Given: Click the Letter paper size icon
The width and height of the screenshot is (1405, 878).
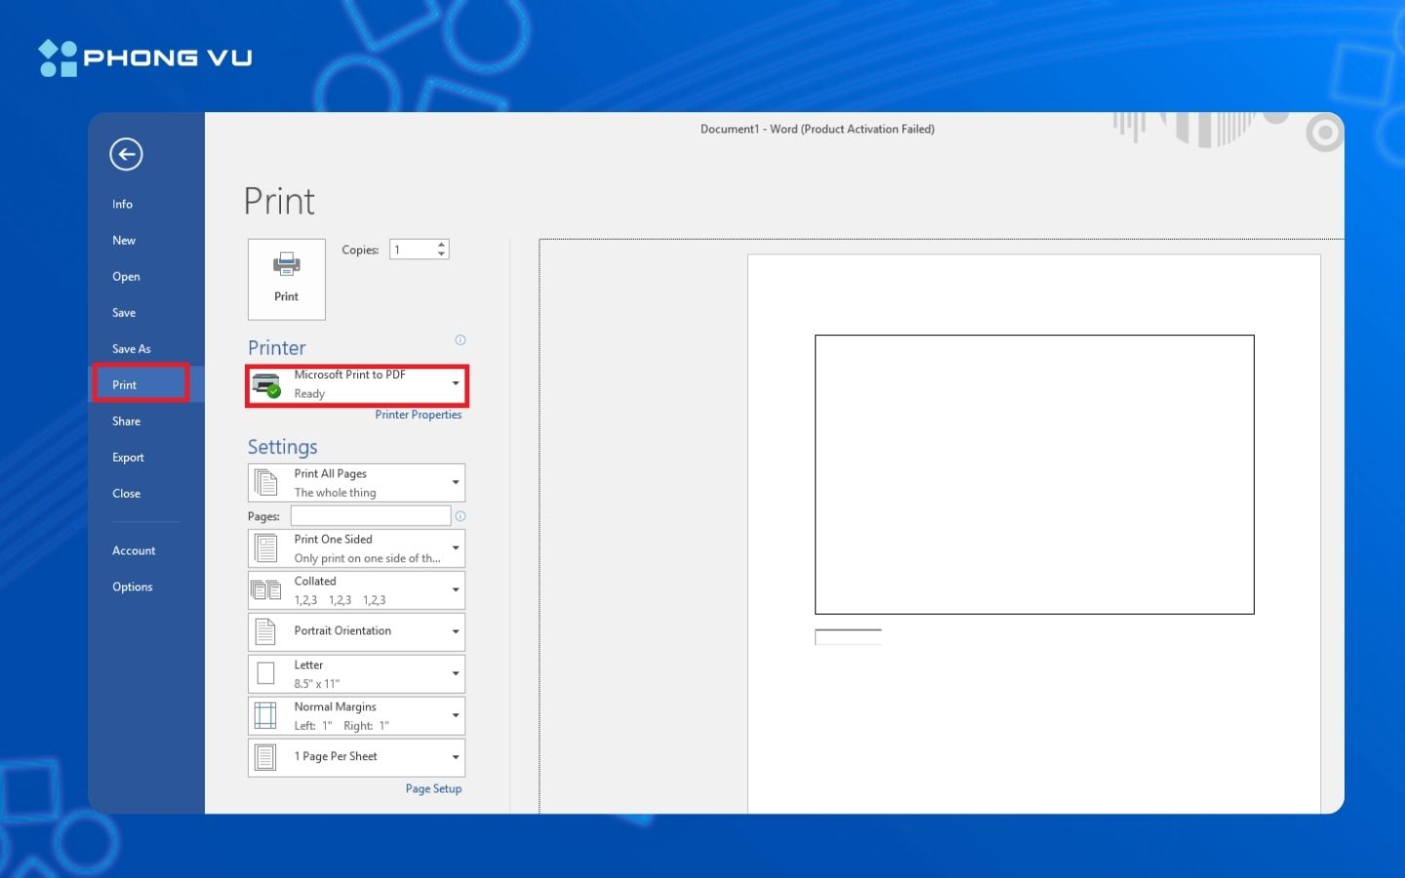Looking at the screenshot, I should click(265, 672).
